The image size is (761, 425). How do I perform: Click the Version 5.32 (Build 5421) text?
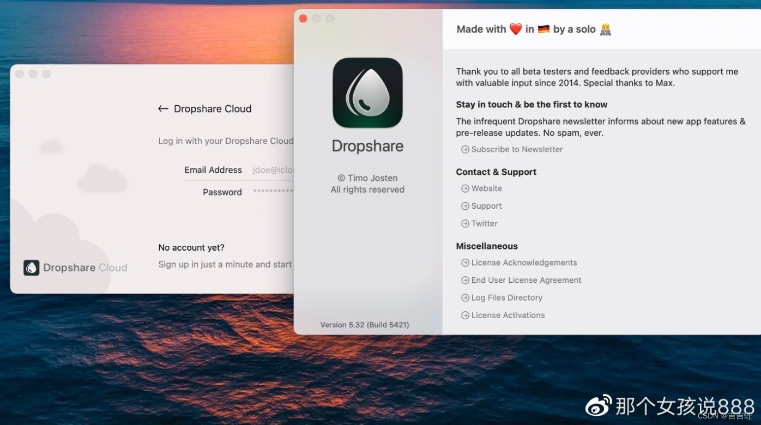(x=365, y=325)
